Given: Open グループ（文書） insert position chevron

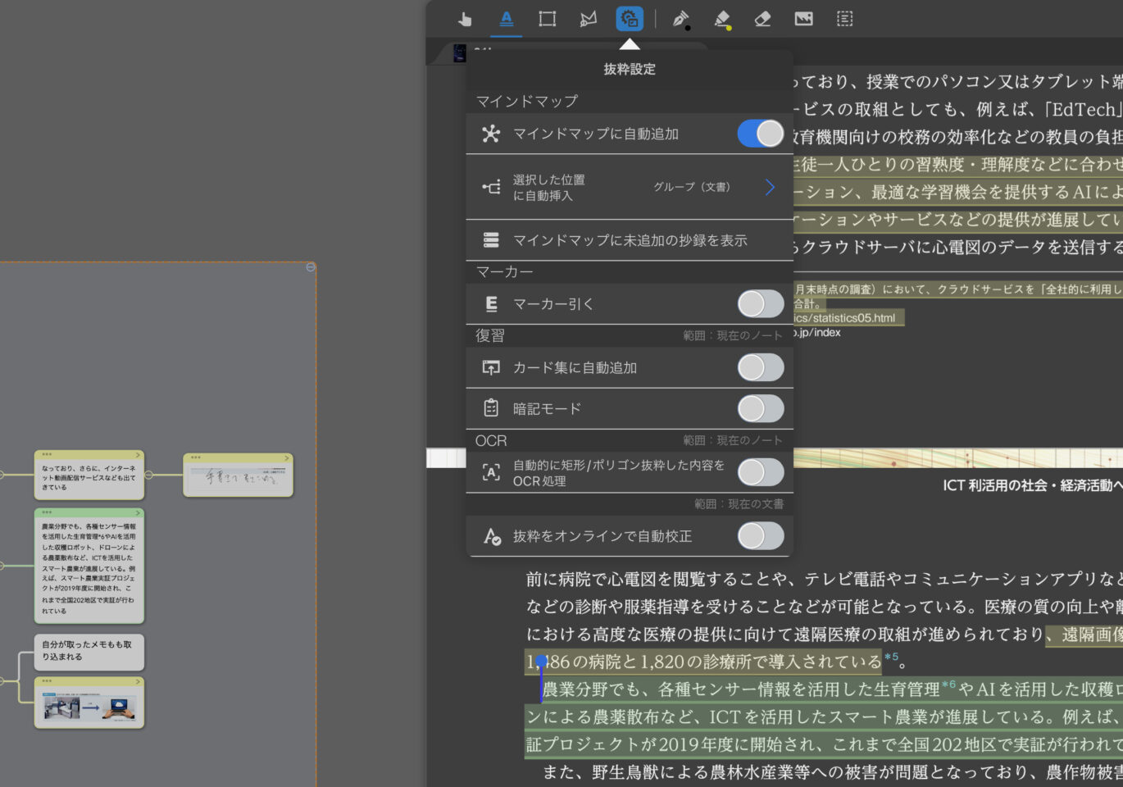Looking at the screenshot, I should coord(770,188).
